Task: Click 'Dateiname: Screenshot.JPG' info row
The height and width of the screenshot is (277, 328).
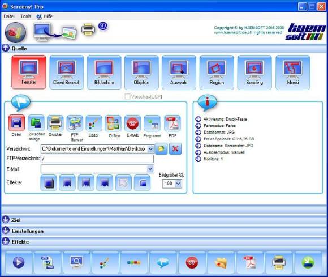Action: click(x=225, y=146)
